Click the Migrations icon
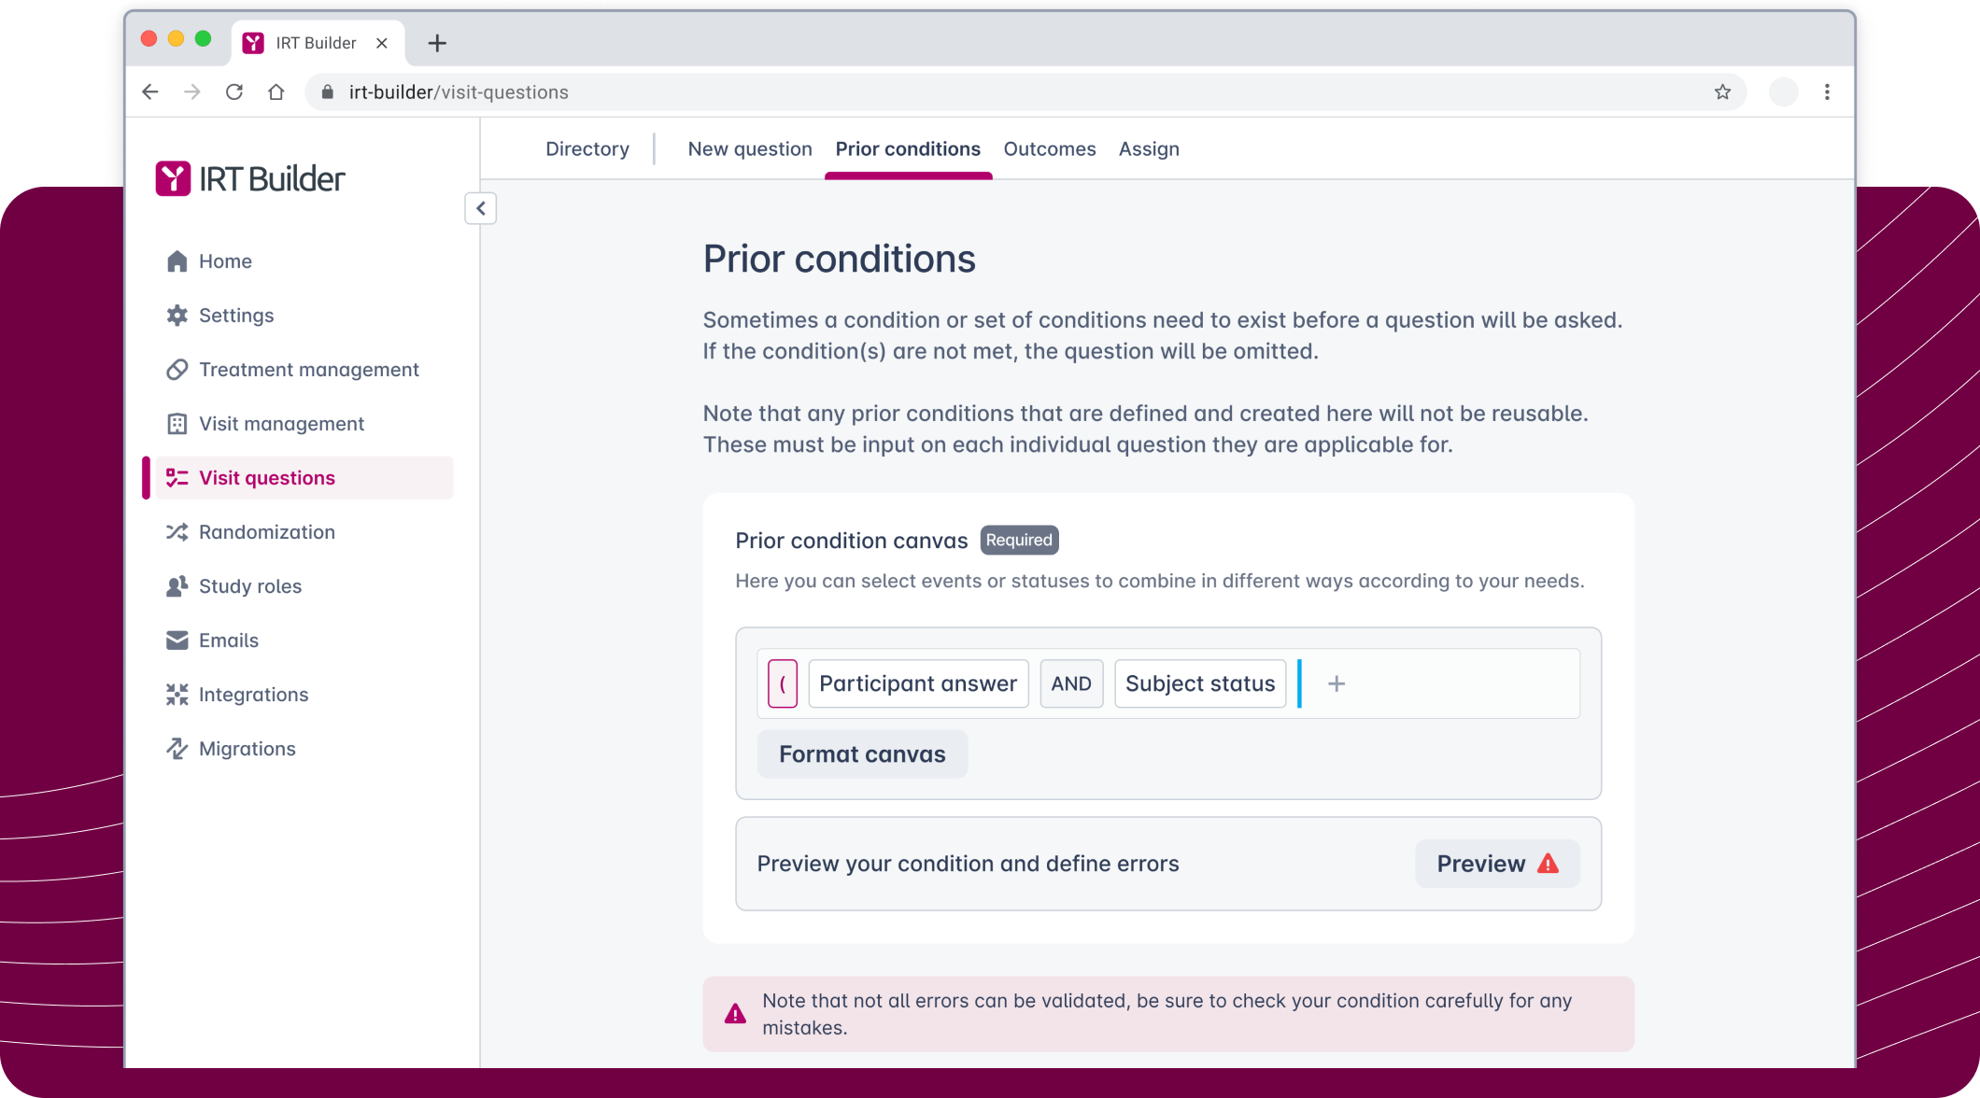Image resolution: width=1980 pixels, height=1098 pixels. coord(177,749)
